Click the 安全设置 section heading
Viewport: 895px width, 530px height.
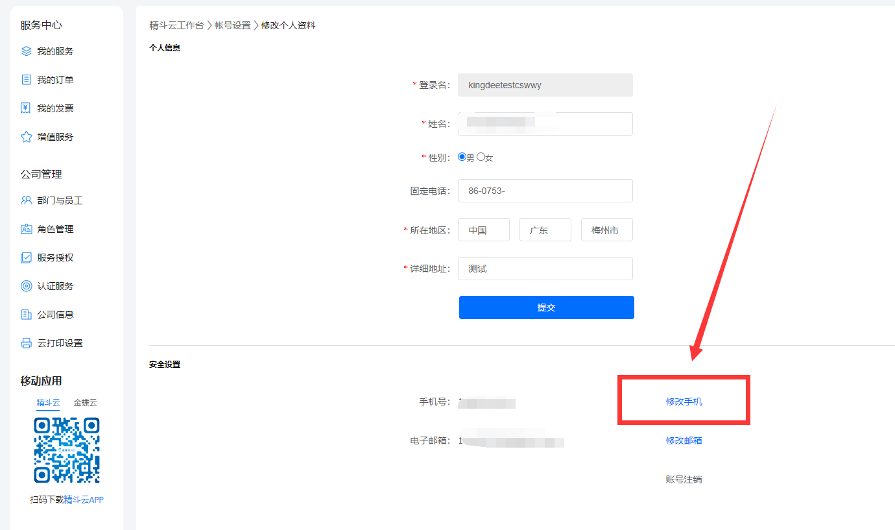coord(165,365)
